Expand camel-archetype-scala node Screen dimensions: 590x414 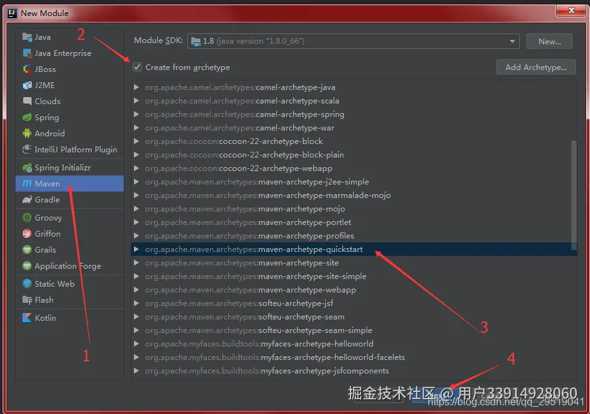(136, 101)
